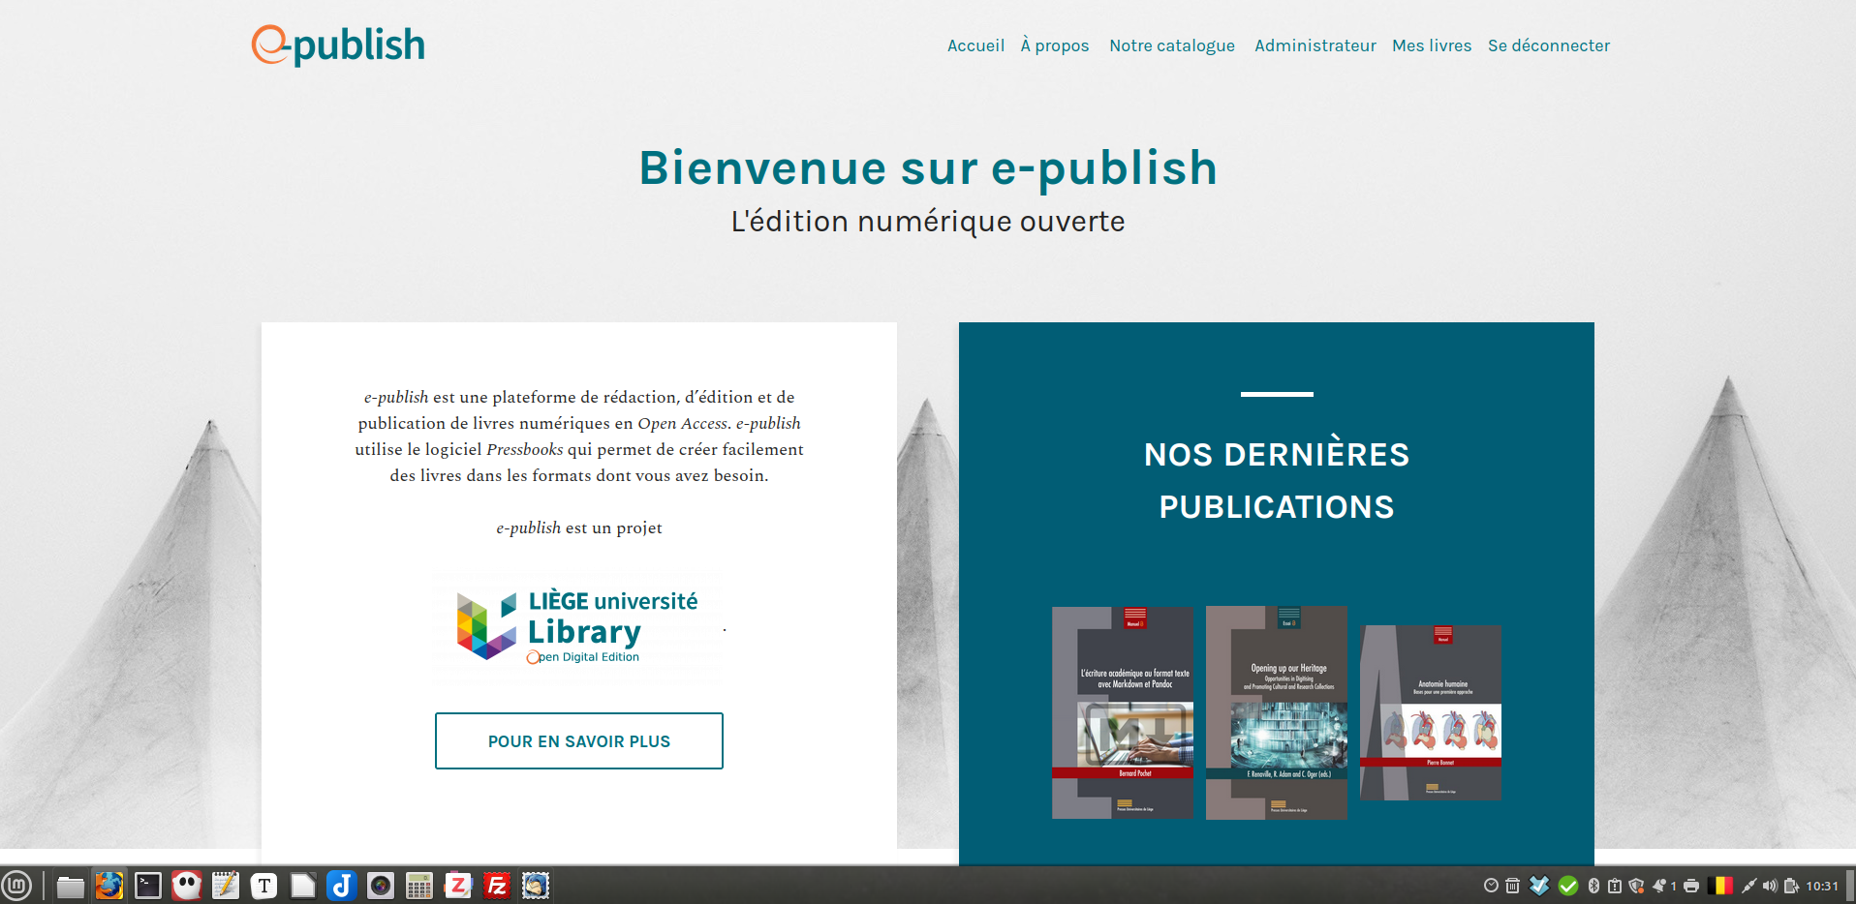Open the Administrateur menu
Viewport: 1856px width, 904px height.
(x=1315, y=45)
